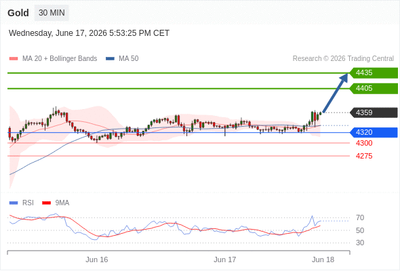Select the blue 4320 pivot price tag
The height and width of the screenshot is (271, 400).
[x=374, y=132]
